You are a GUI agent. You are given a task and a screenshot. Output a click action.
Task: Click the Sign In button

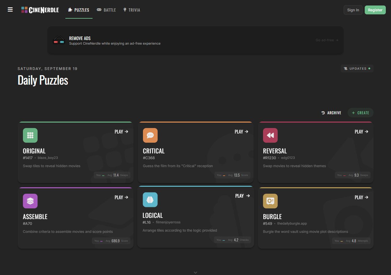(353, 10)
